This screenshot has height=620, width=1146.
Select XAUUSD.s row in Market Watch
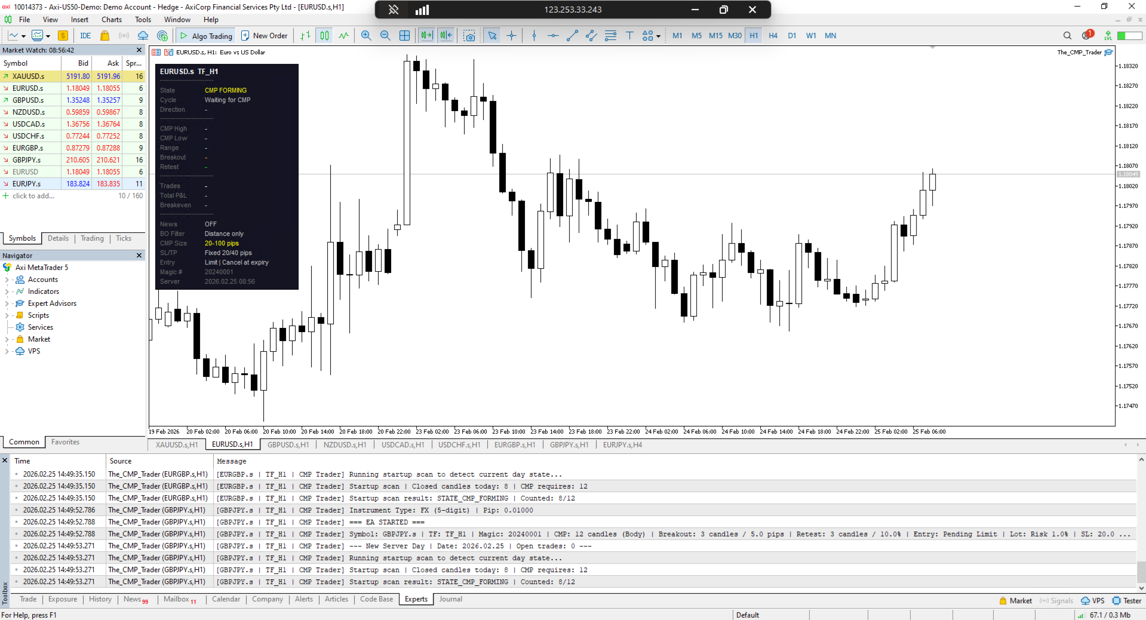tap(73, 76)
